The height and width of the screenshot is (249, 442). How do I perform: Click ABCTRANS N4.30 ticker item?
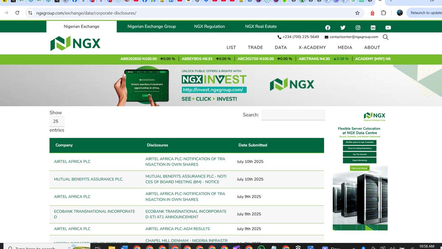pos(314,59)
